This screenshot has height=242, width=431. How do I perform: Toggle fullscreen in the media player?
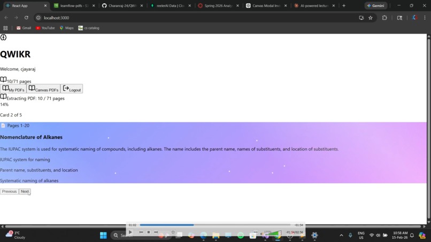click(x=173, y=232)
